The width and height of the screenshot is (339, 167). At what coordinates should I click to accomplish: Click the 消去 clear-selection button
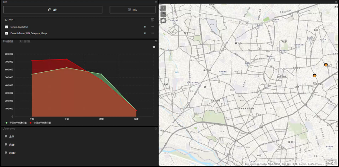tap(132, 10)
